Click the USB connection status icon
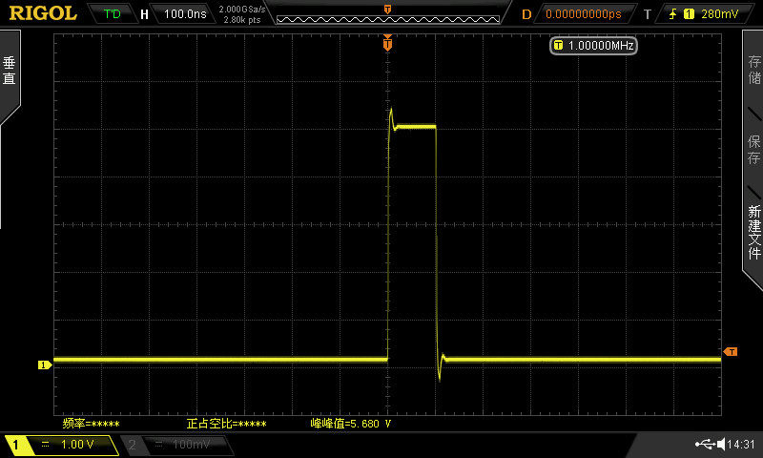Screen dimensions: 763x458 tap(705, 444)
